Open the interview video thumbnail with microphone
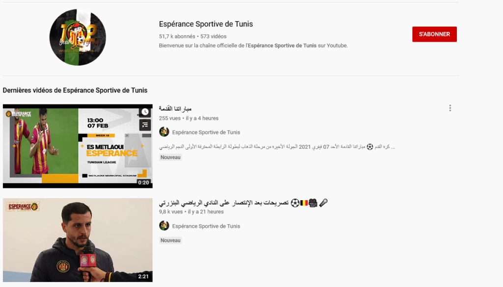This screenshot has width=503, height=287. click(x=78, y=240)
